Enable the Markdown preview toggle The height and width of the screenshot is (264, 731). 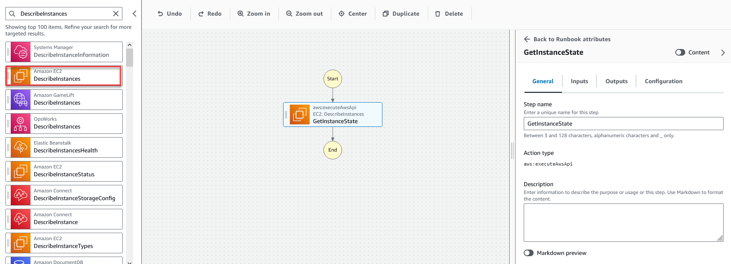[529, 253]
